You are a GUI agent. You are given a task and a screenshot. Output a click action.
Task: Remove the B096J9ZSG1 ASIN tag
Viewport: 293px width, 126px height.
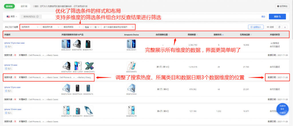coord(37,17)
